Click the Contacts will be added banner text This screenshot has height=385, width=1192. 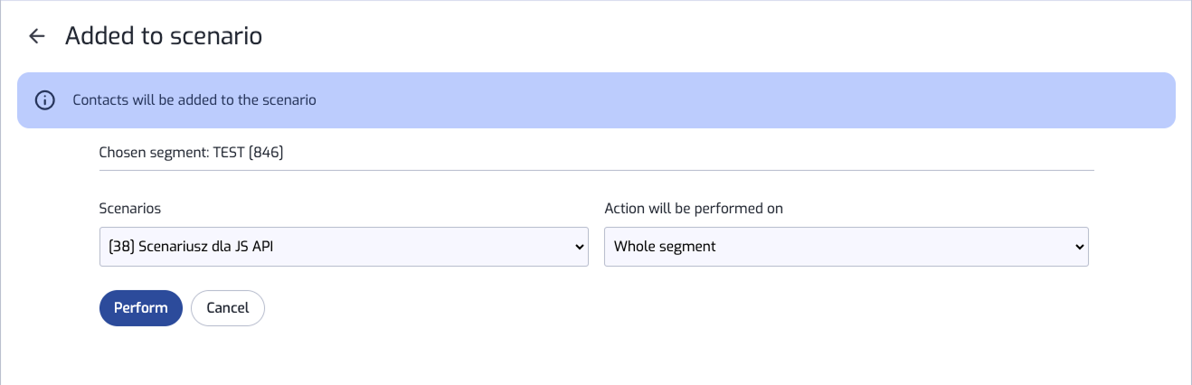pyautogui.click(x=194, y=100)
